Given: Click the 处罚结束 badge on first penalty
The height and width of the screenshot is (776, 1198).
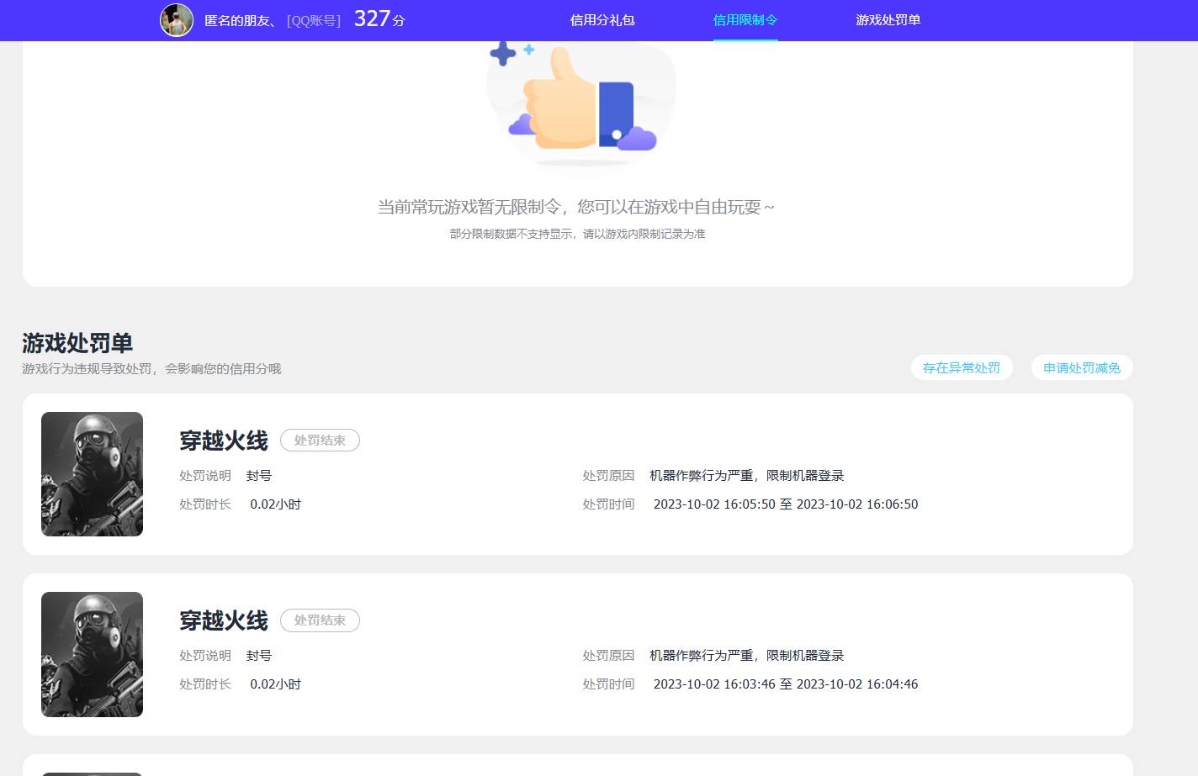Looking at the screenshot, I should pyautogui.click(x=320, y=440).
